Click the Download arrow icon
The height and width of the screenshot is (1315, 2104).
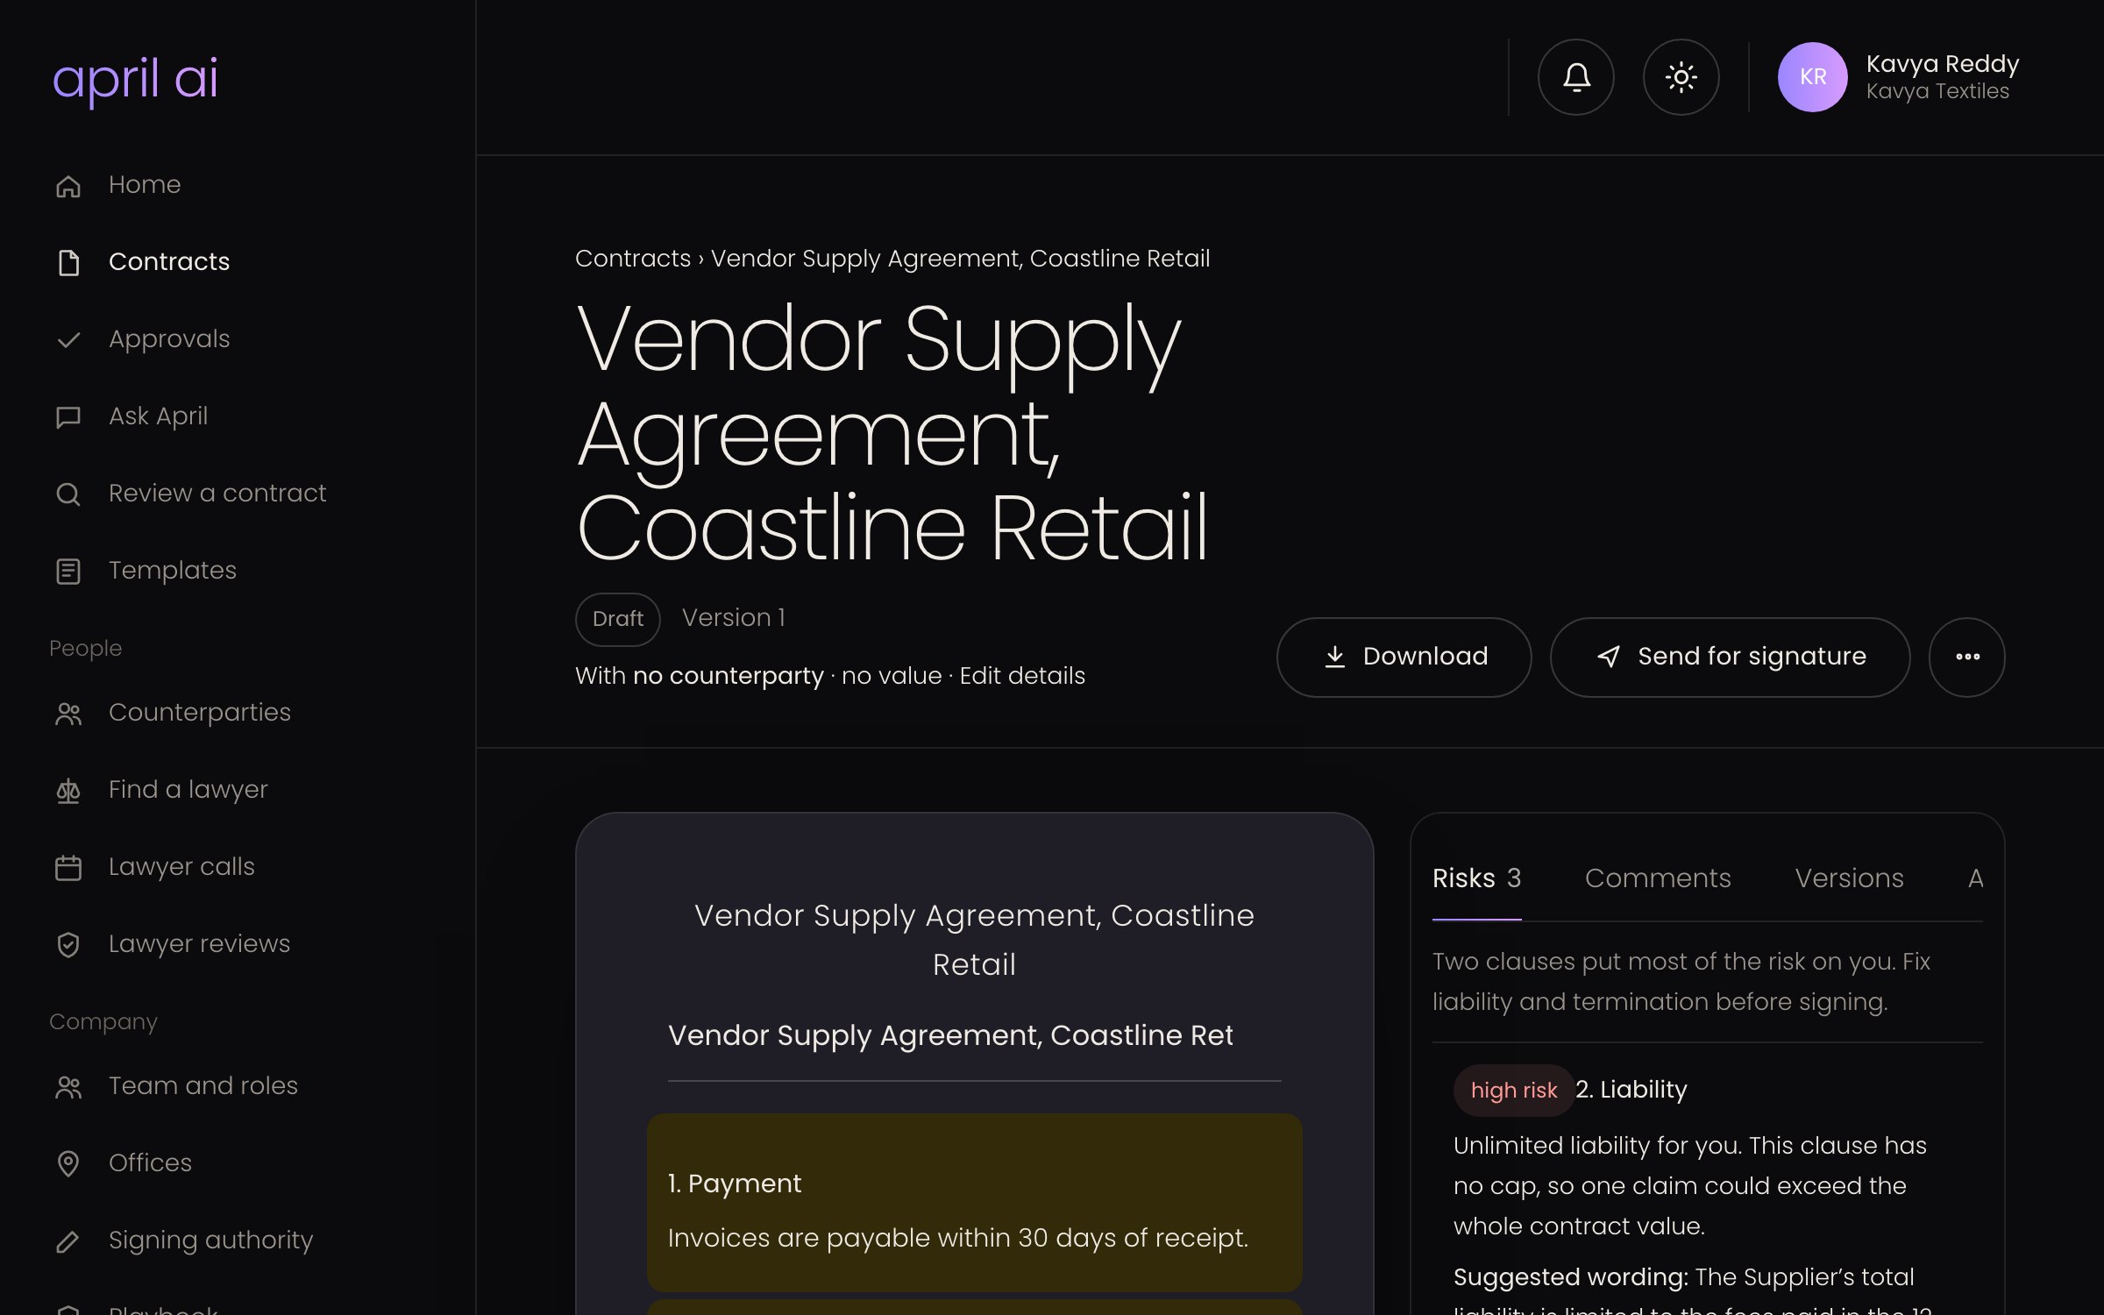pyautogui.click(x=1334, y=657)
